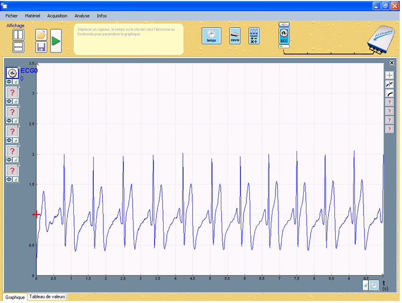Open the calculator formula tool icon

point(254,36)
